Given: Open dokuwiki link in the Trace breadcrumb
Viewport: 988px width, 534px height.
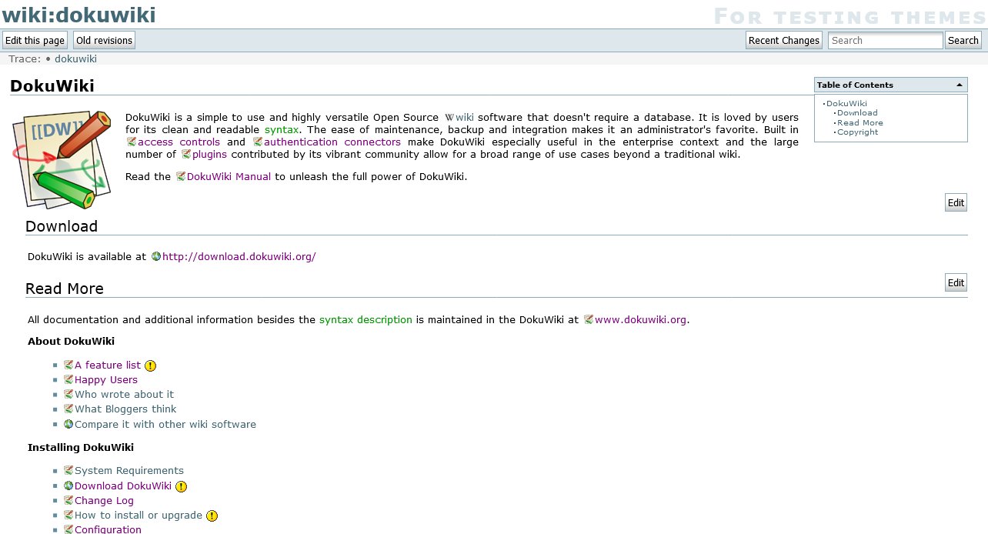Looking at the screenshot, I should pos(75,59).
